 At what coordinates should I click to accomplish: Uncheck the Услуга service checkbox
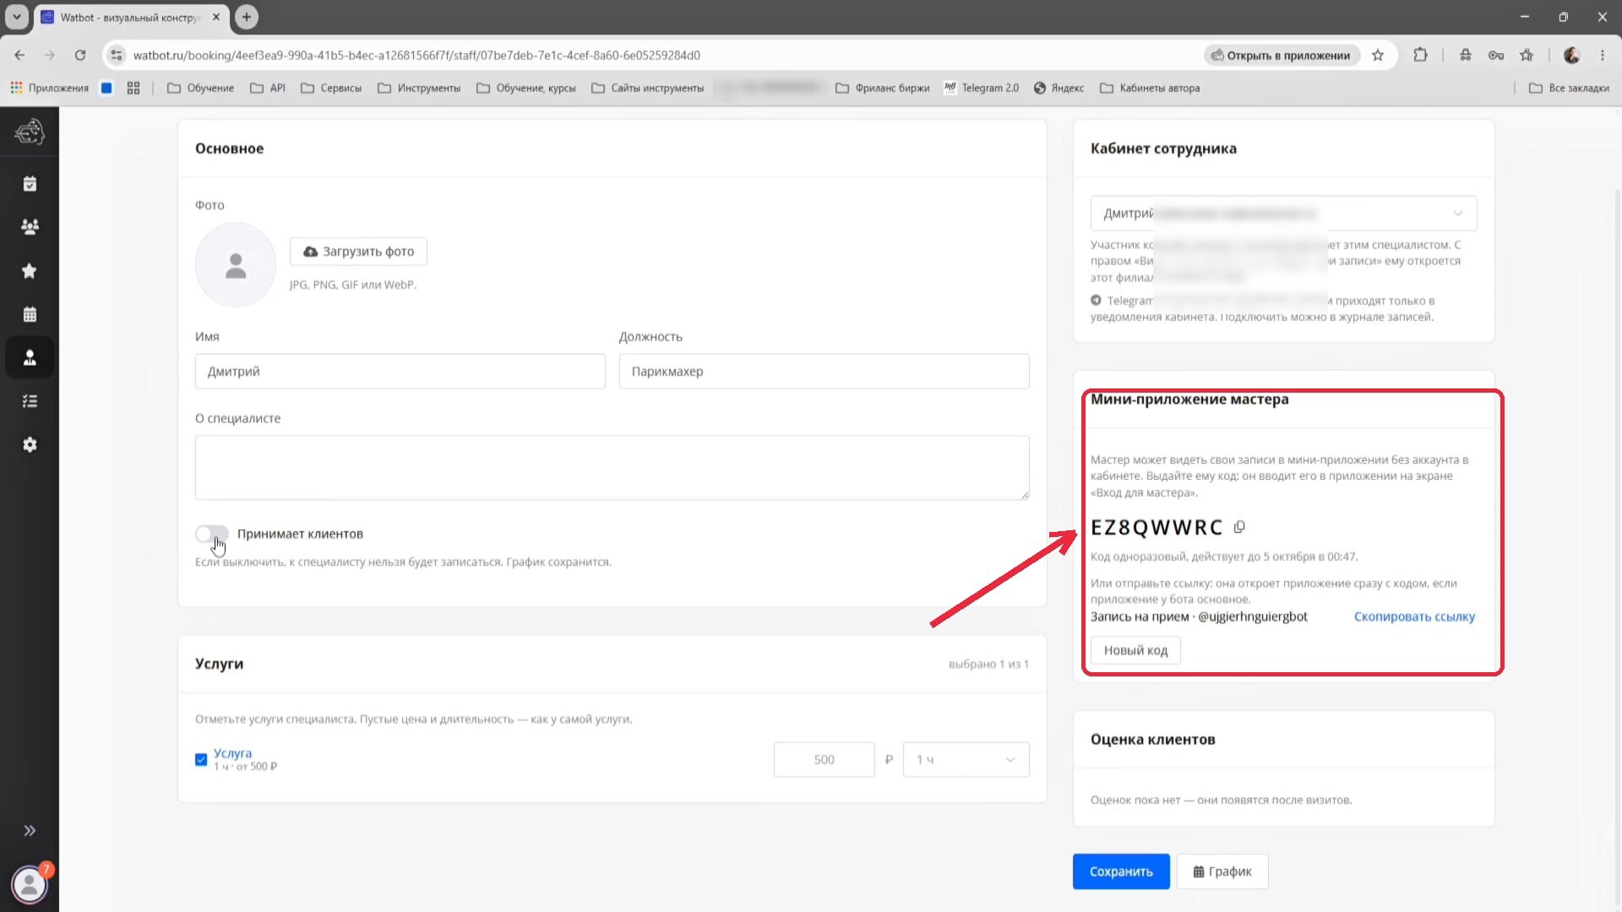point(201,759)
